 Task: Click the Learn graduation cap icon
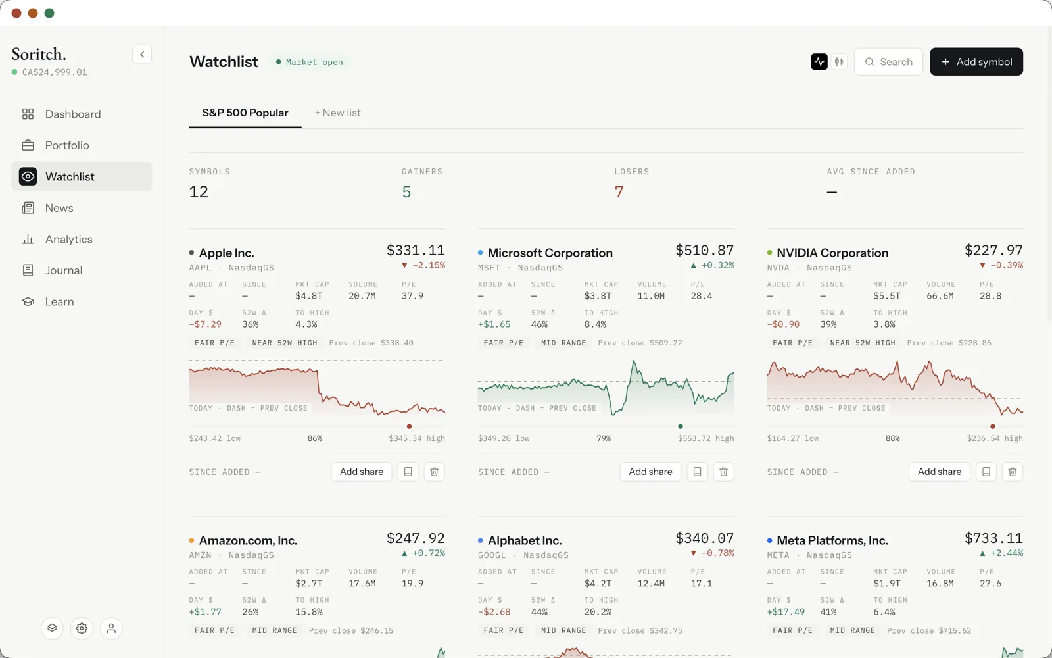(x=28, y=302)
